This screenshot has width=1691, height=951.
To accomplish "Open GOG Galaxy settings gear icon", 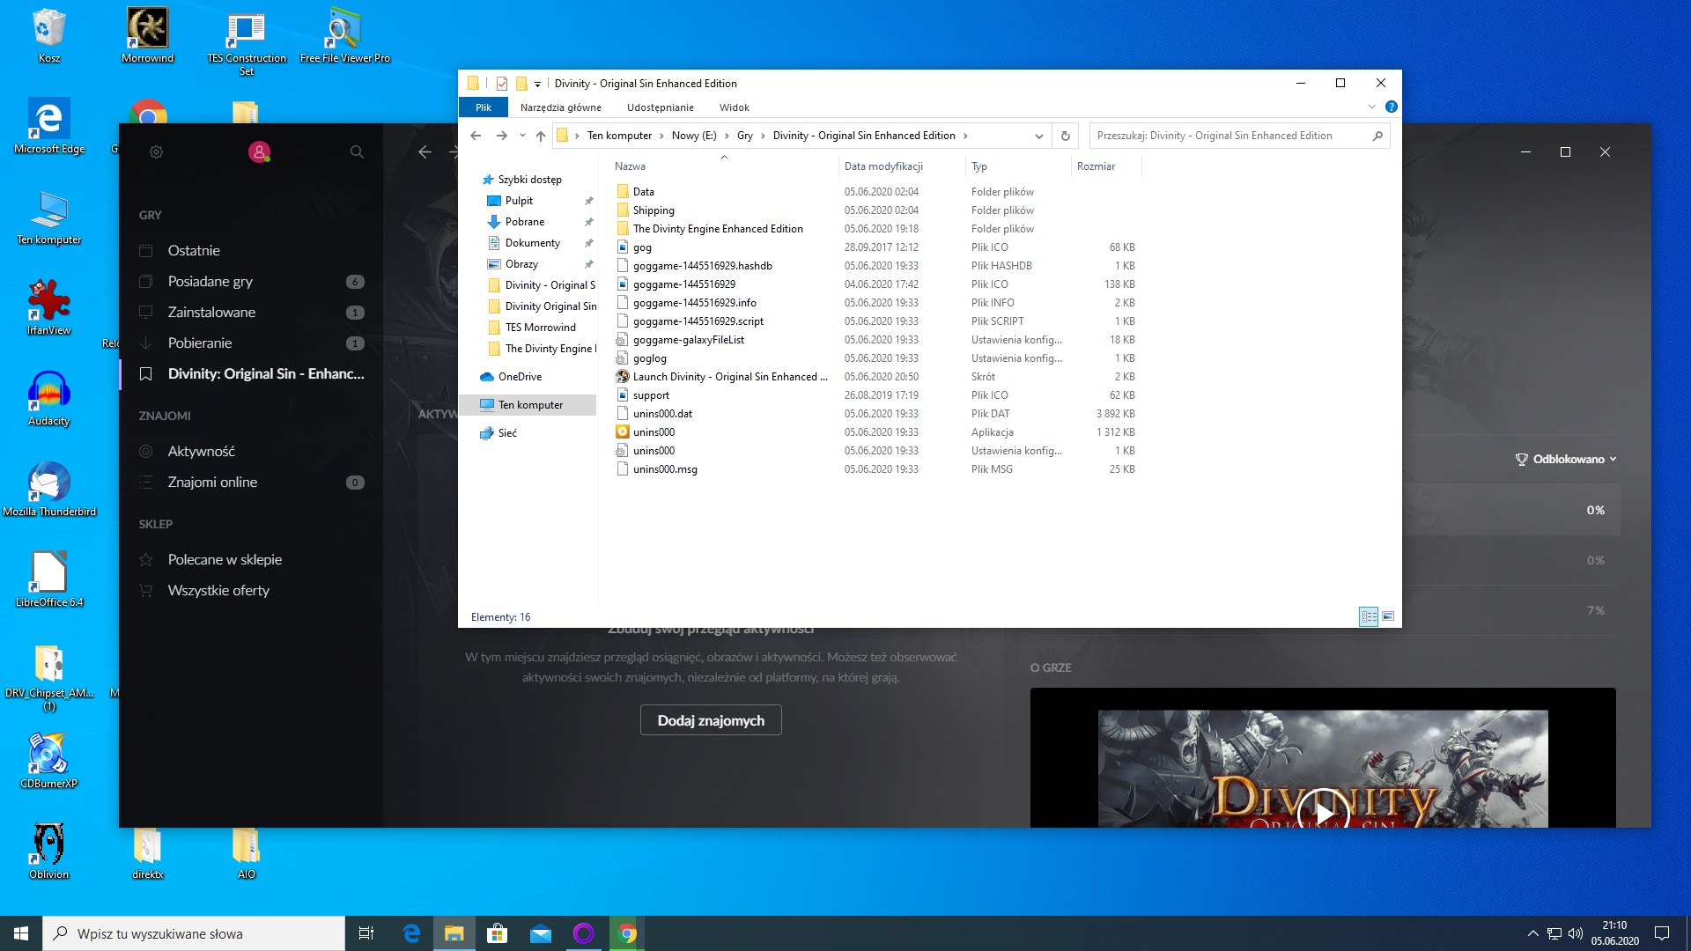I will point(156,151).
